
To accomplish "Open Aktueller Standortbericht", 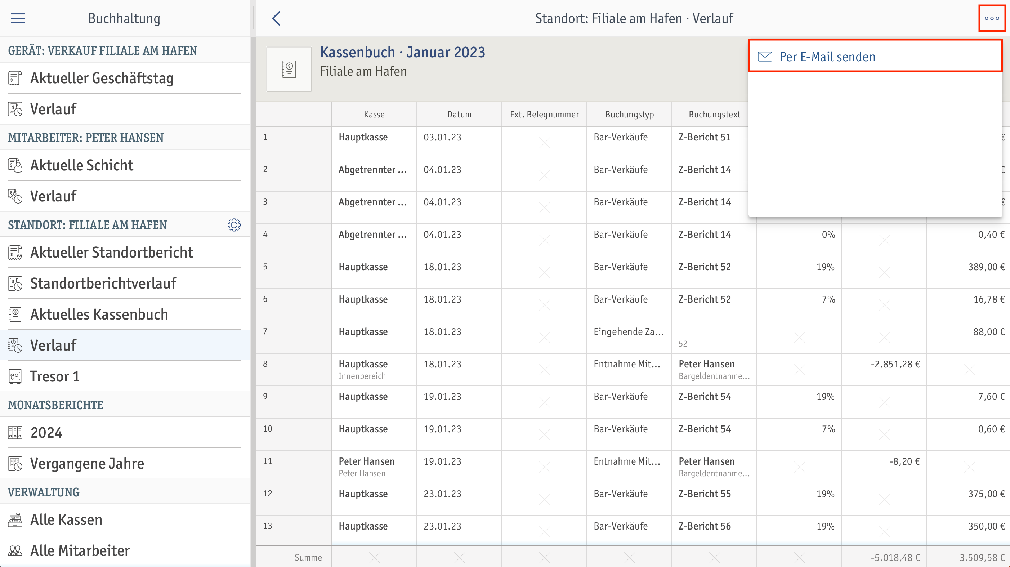I will 125,253.
